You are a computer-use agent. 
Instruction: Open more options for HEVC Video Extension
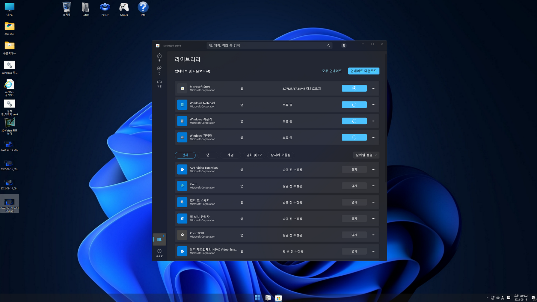click(x=373, y=251)
